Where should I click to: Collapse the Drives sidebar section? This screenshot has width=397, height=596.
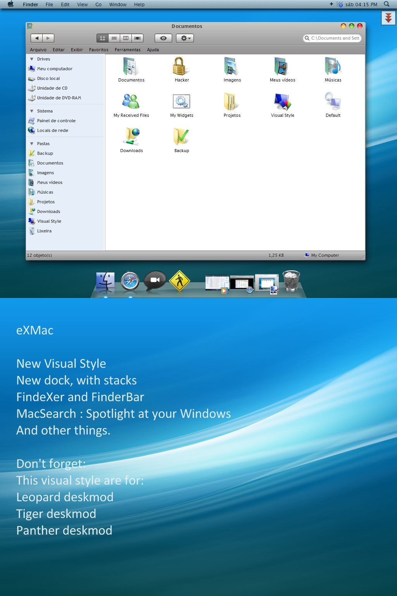pos(32,59)
